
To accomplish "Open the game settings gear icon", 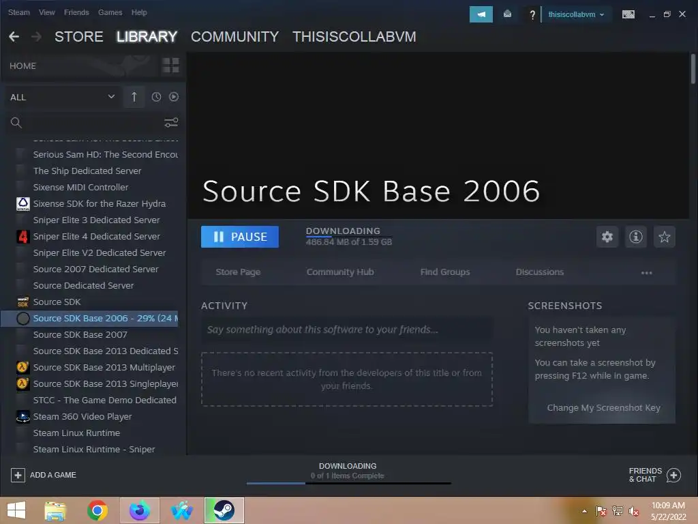I will [607, 237].
